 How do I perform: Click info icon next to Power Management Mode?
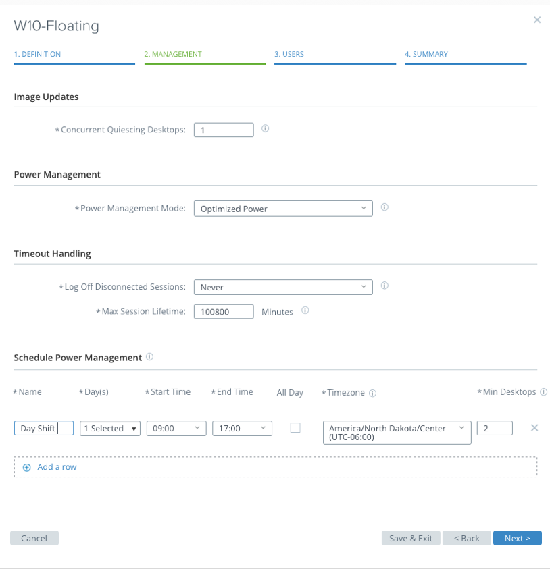[384, 208]
